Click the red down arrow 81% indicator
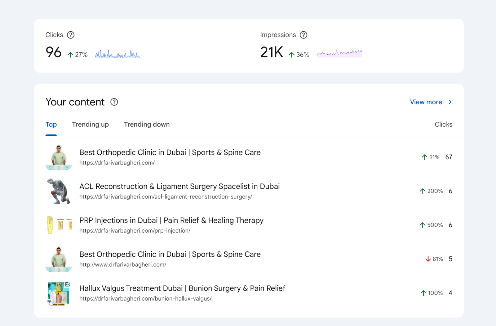This screenshot has height=326, width=496. click(x=434, y=259)
